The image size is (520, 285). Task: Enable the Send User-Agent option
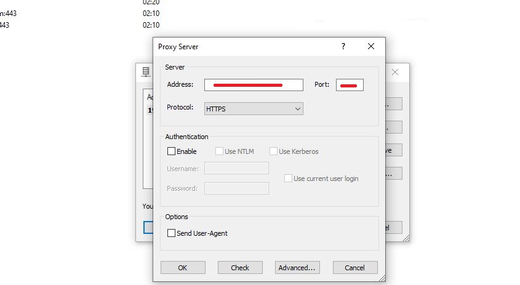[171, 233]
